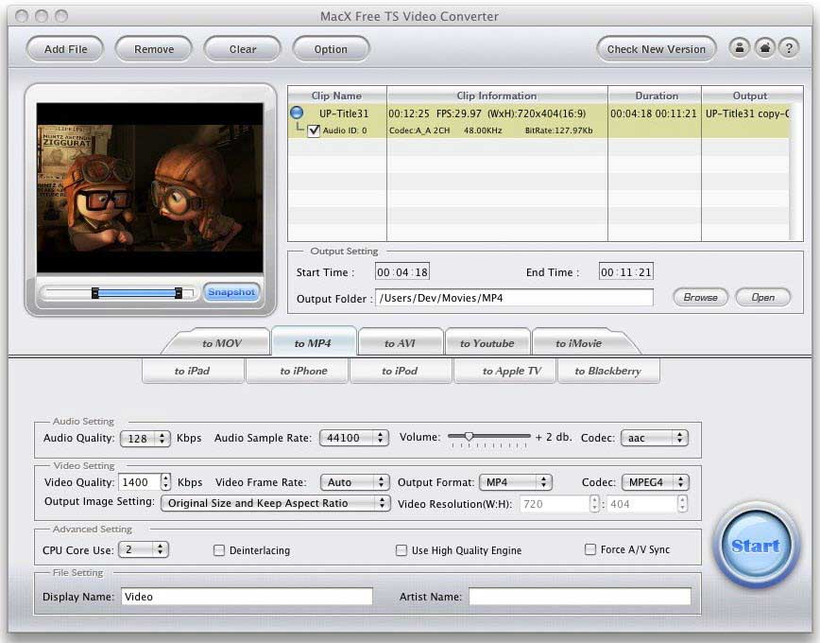Open the Video Frame Rate dropdown
Image resolution: width=820 pixels, height=643 pixels.
[x=355, y=482]
